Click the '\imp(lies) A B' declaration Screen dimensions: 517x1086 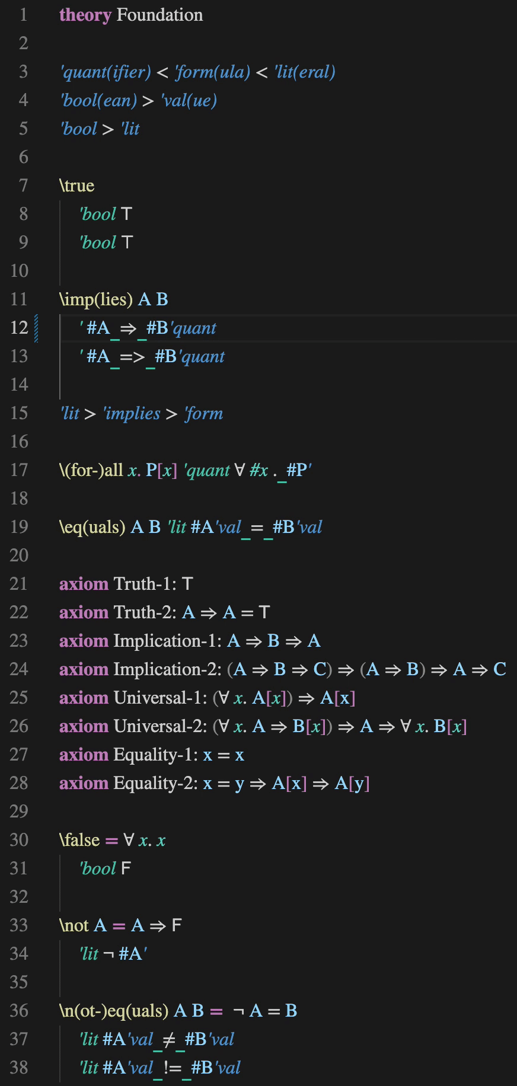point(114,299)
